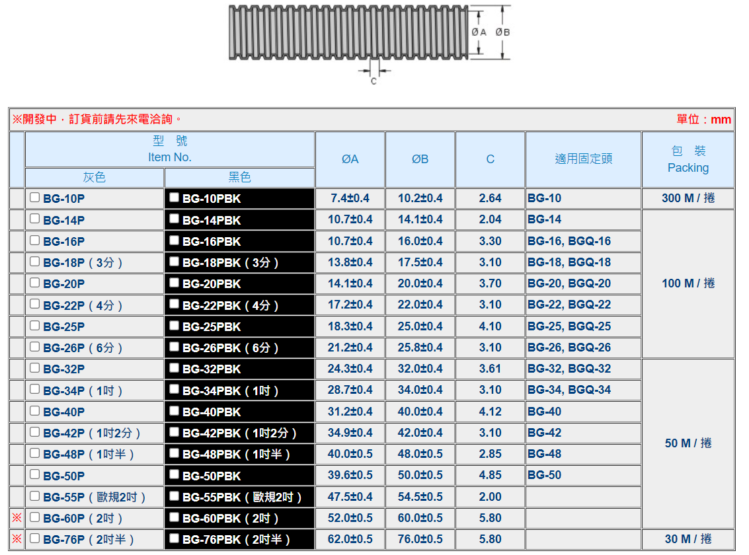Viewport: 749px width, 555px height.
Task: Check the BG-48P (1吋半) checkbox
Action: 35,453
